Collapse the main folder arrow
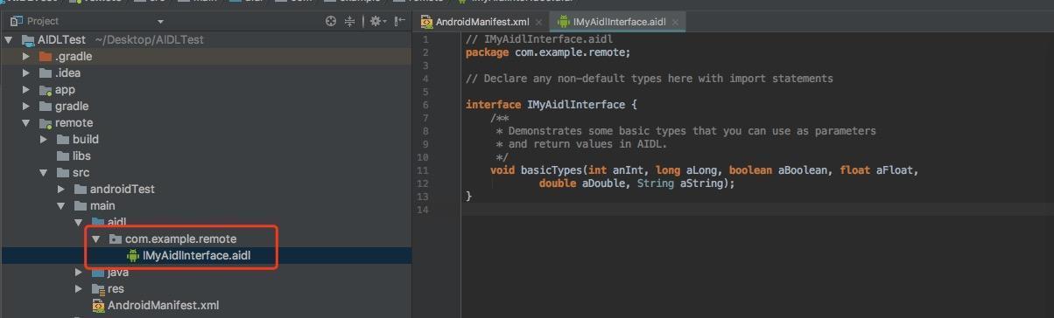Viewport: 1054px width, 318px height. 61,206
